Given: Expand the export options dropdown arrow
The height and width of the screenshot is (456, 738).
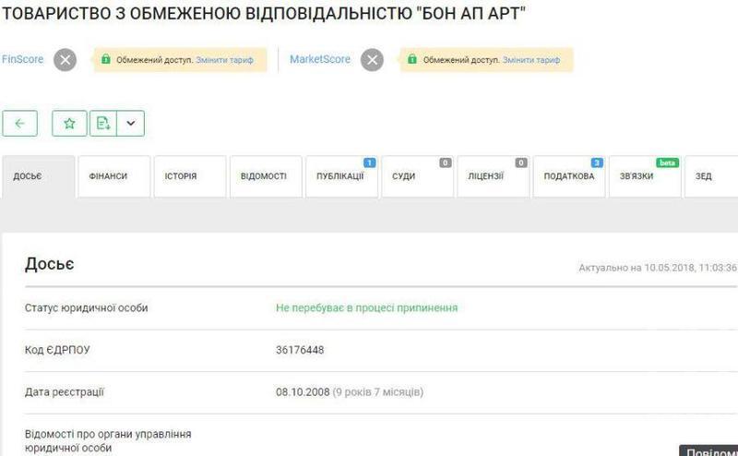Looking at the screenshot, I should click(130, 124).
